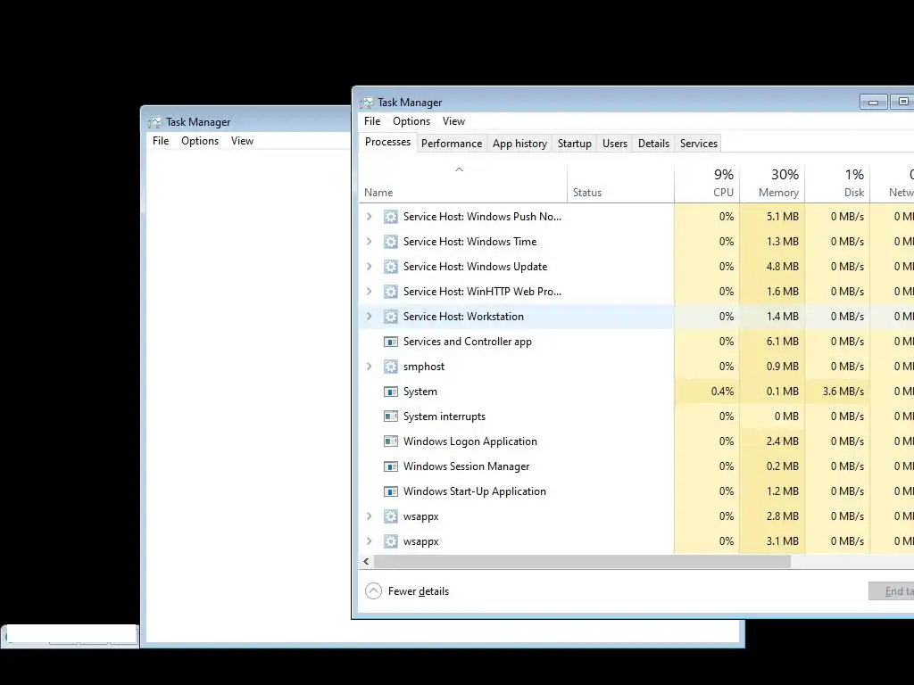Click the Service Host: Windows Push Notifications gear icon
This screenshot has height=685, width=914.
coord(391,217)
